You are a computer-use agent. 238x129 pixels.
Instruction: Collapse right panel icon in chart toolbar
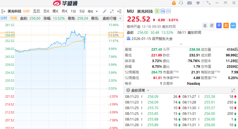(119, 11)
